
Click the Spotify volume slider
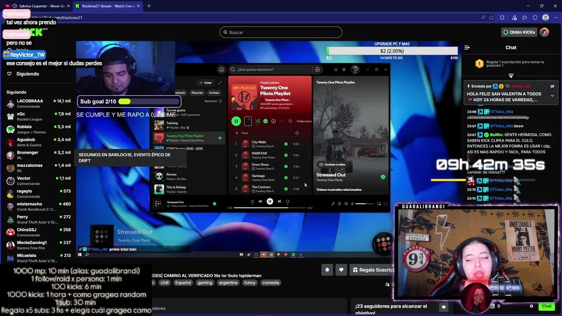(x=364, y=204)
